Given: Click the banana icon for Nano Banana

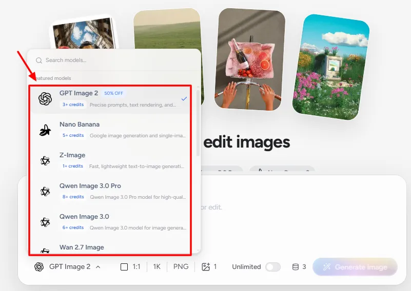Looking at the screenshot, I should pyautogui.click(x=45, y=130).
